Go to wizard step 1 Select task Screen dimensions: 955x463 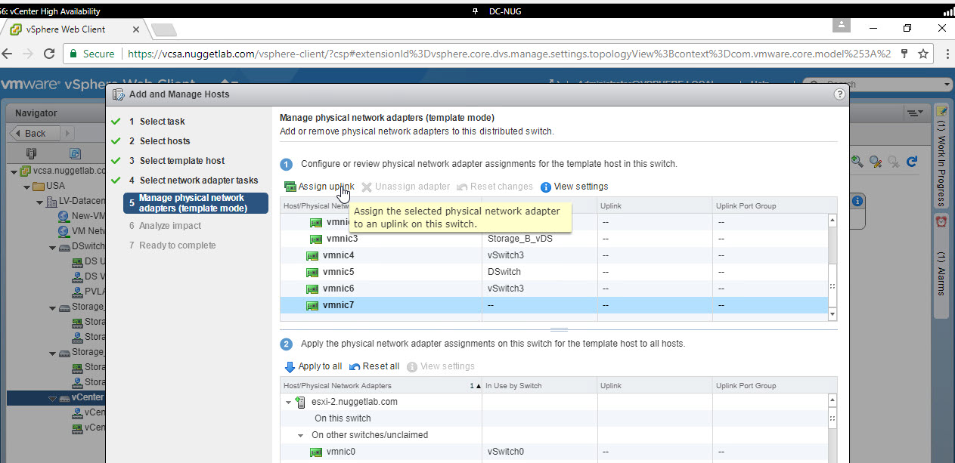(162, 122)
